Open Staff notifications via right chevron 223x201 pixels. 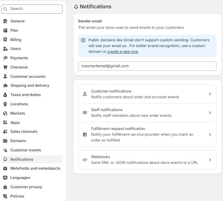[210, 113]
